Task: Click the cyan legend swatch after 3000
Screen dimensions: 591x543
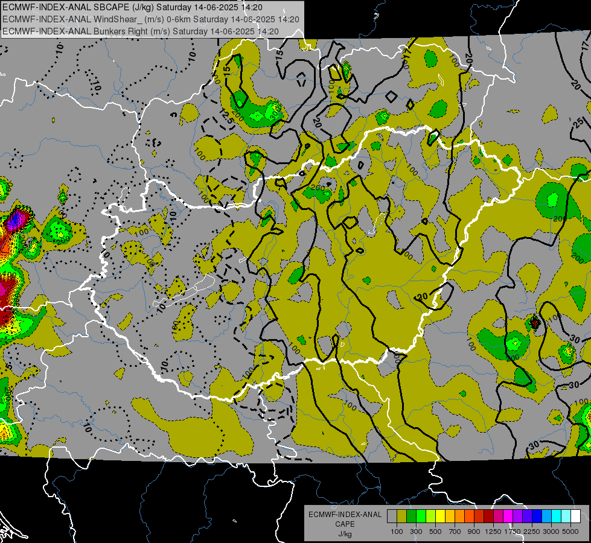Action: [557, 516]
